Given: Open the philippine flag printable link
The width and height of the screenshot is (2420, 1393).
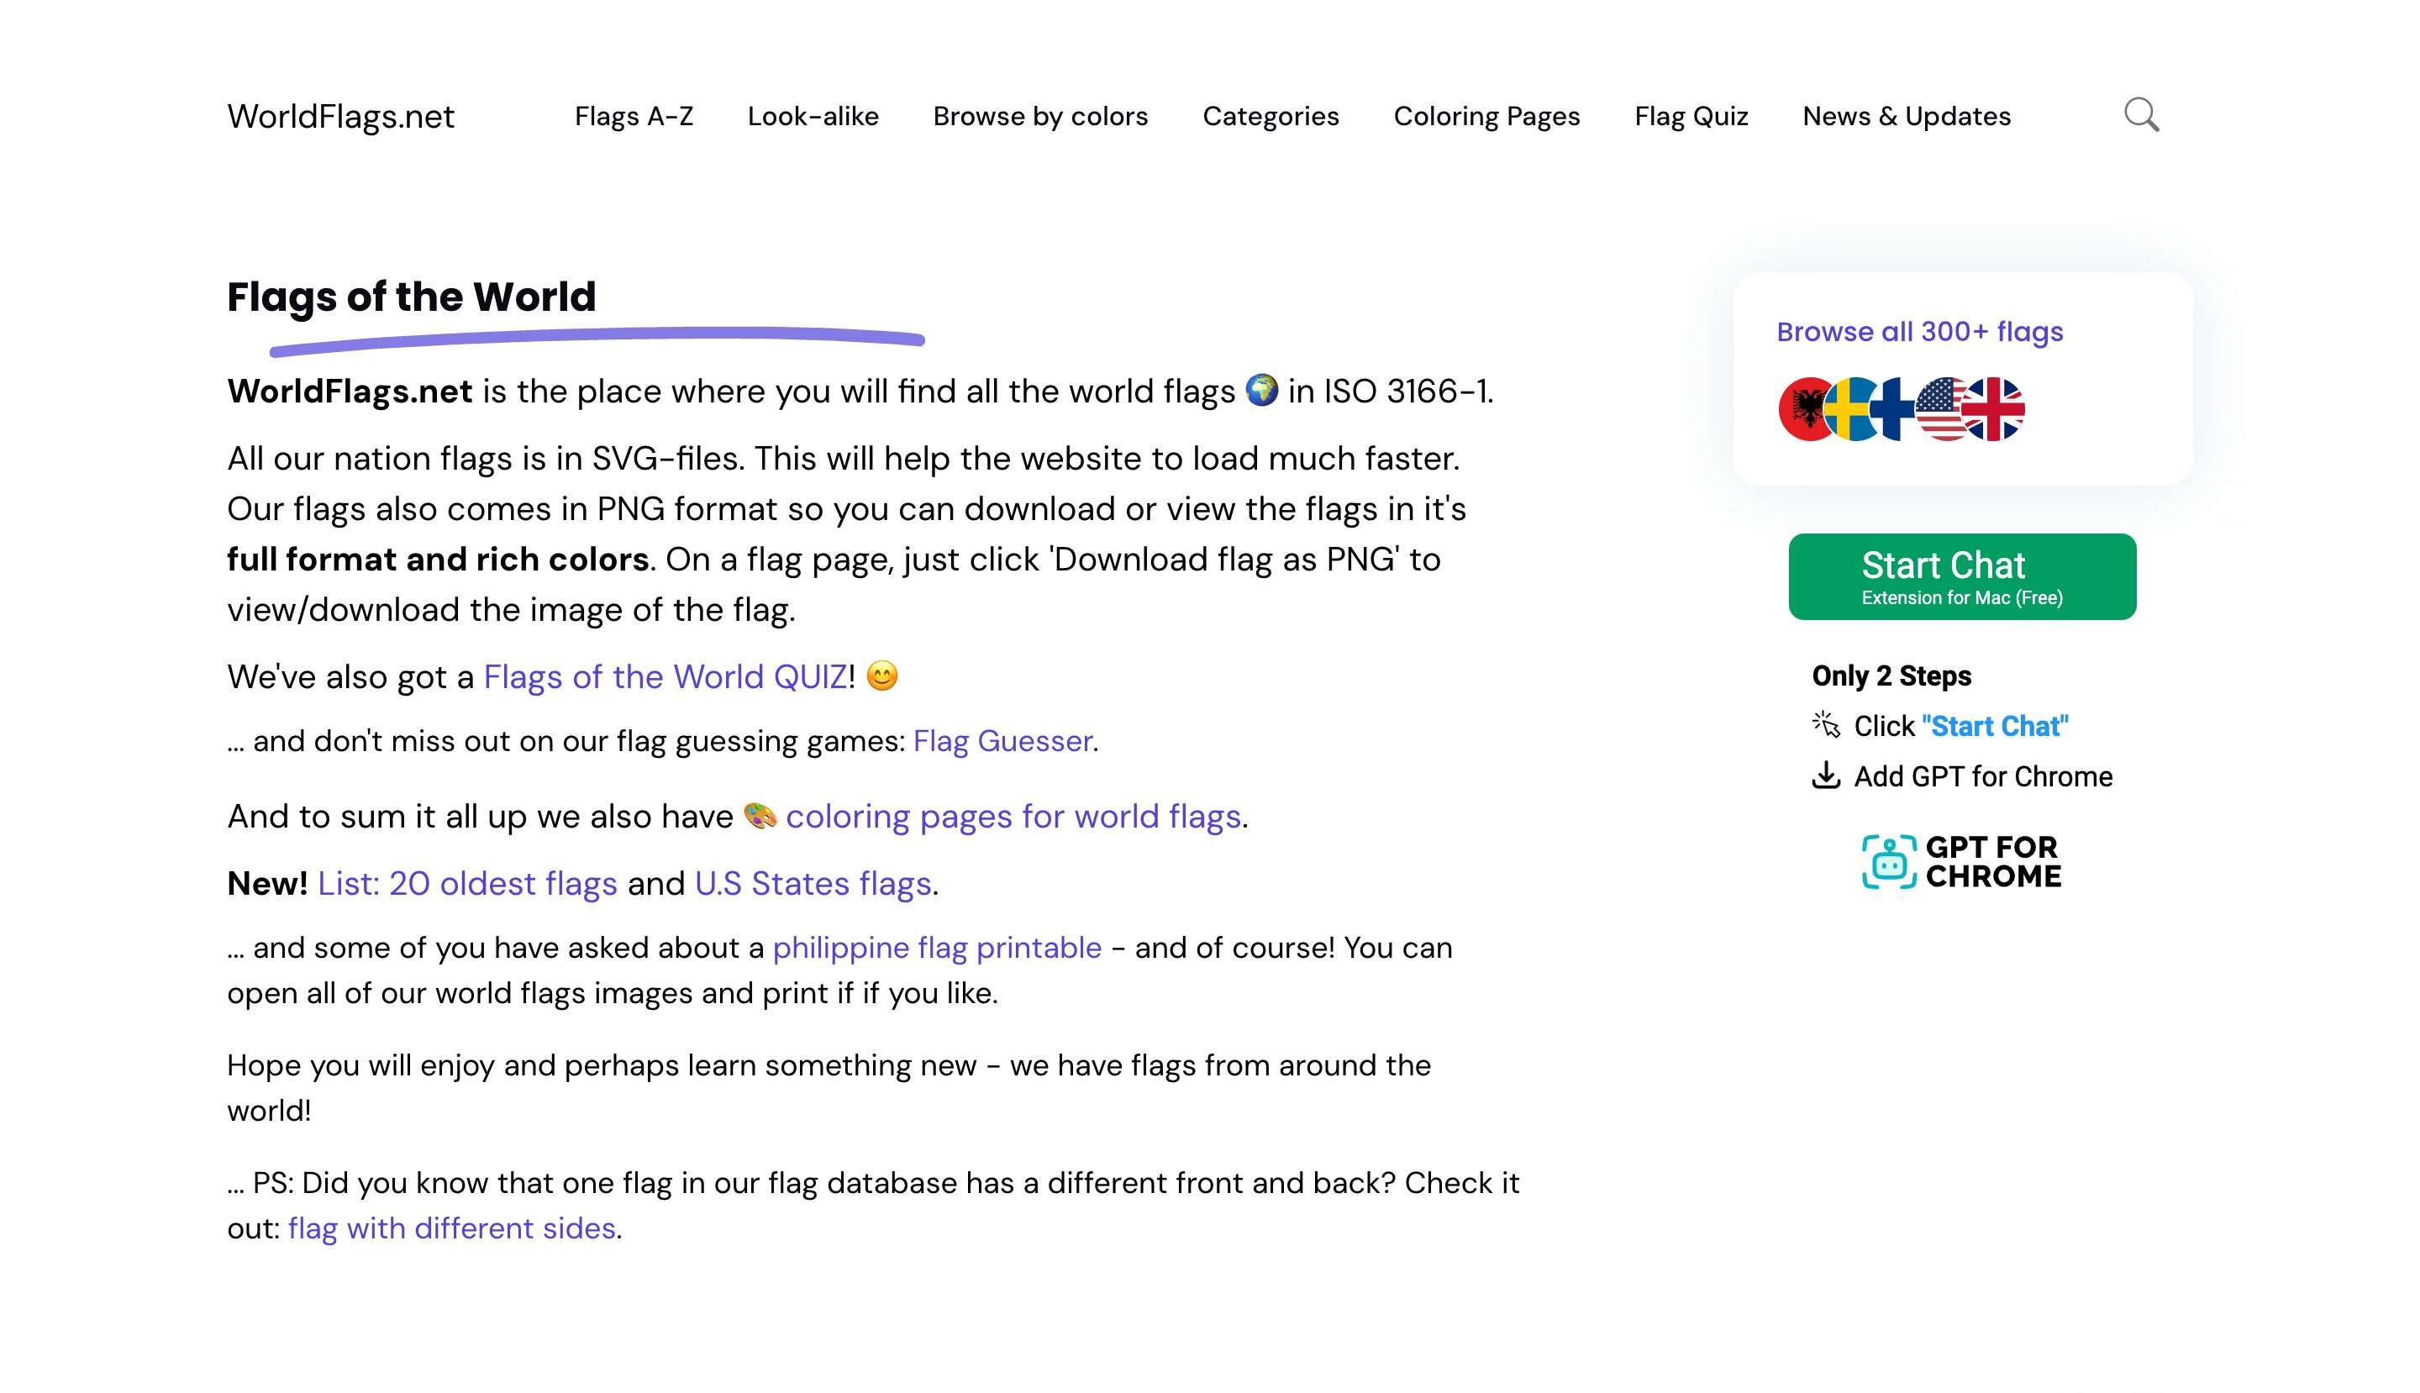Looking at the screenshot, I should tap(936, 947).
